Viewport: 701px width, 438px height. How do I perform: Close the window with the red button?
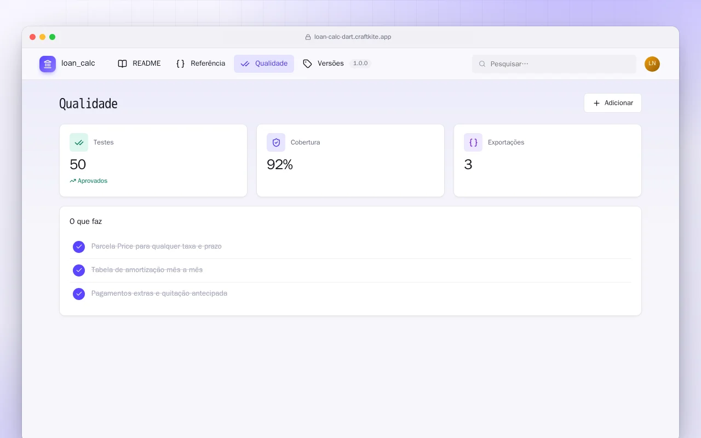click(x=33, y=37)
